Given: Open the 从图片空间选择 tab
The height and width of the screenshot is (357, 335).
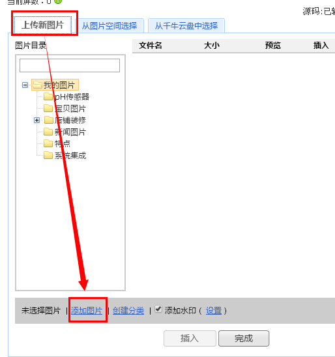Looking at the screenshot, I should pos(109,25).
